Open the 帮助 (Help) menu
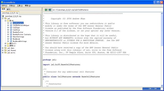The height and width of the screenshot is (91, 164). 28,6
